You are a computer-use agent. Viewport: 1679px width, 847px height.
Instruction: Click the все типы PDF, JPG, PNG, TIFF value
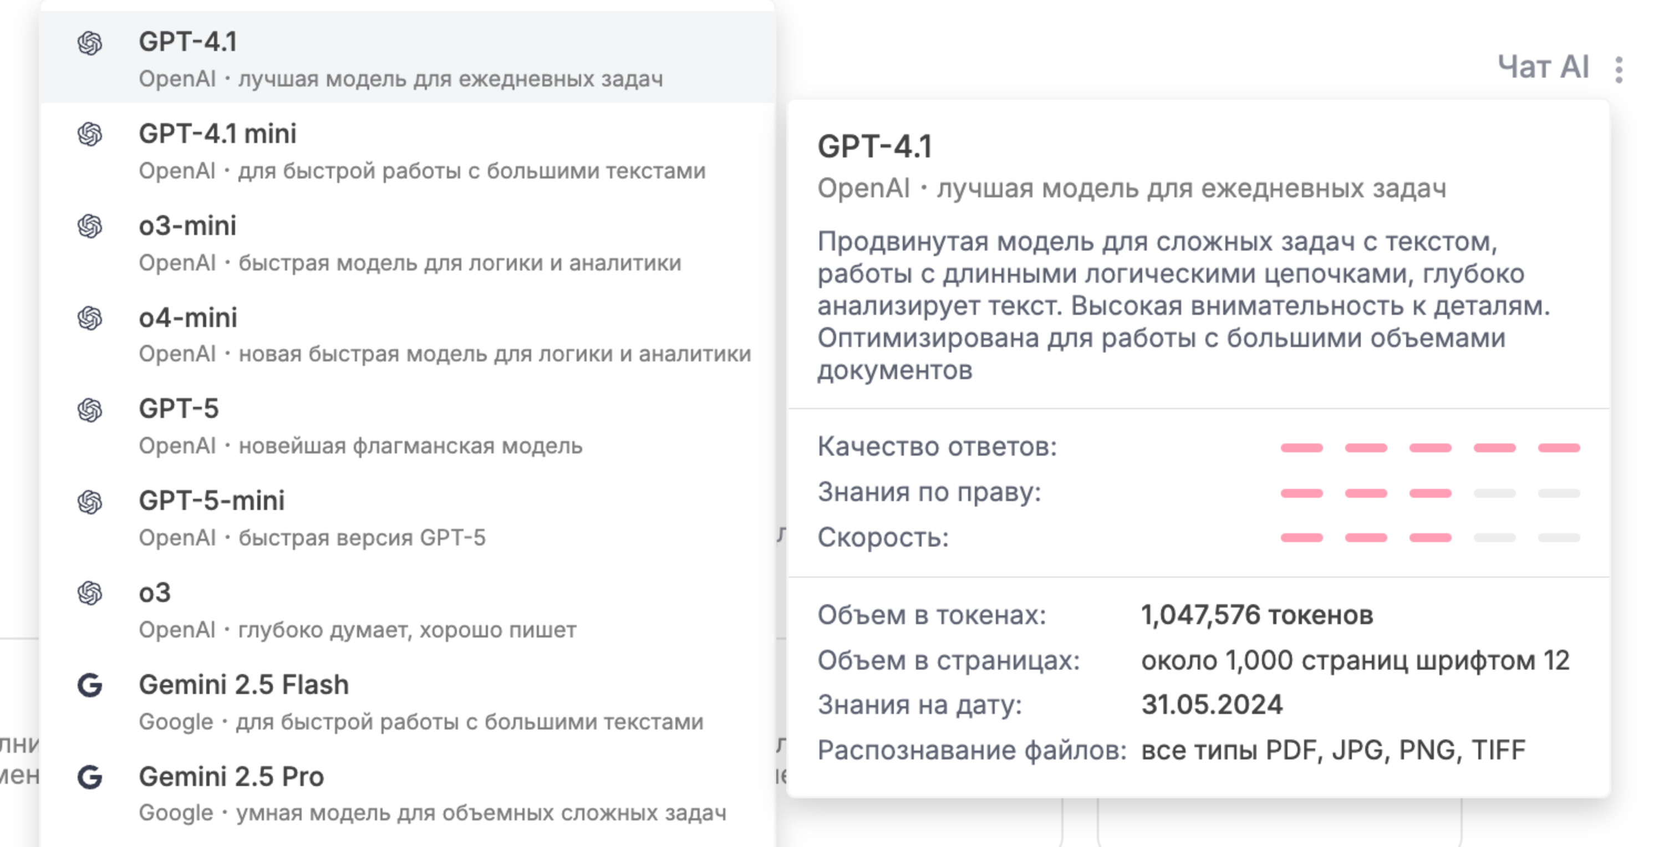pos(1334,751)
